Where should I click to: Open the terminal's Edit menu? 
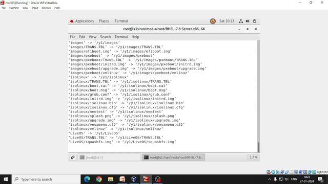(x=82, y=37)
